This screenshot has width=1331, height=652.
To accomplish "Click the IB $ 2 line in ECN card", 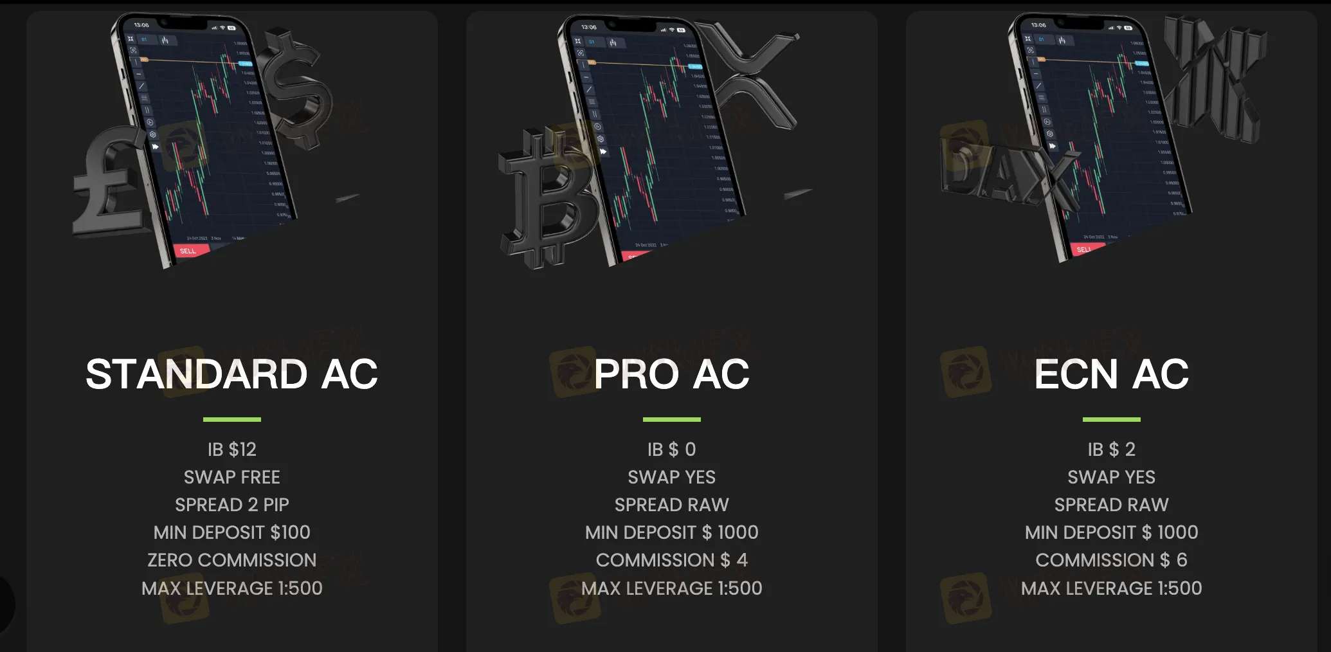I will (x=1112, y=449).
